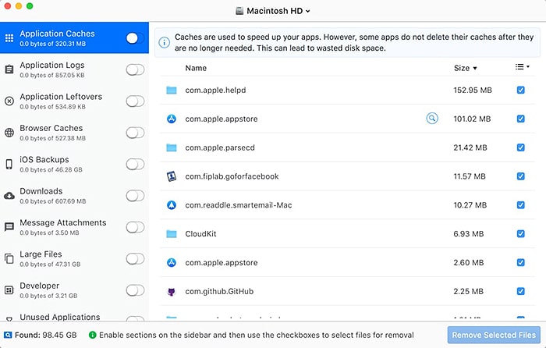This screenshot has width=546, height=348.
Task: Open the Downloads section
Action: [x=74, y=196]
